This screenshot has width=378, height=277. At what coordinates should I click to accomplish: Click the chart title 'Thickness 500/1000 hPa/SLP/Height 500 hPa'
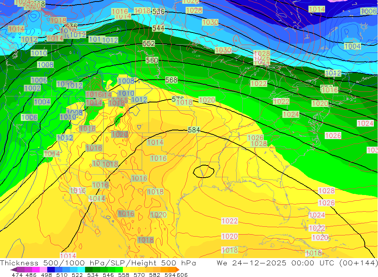point(98,263)
